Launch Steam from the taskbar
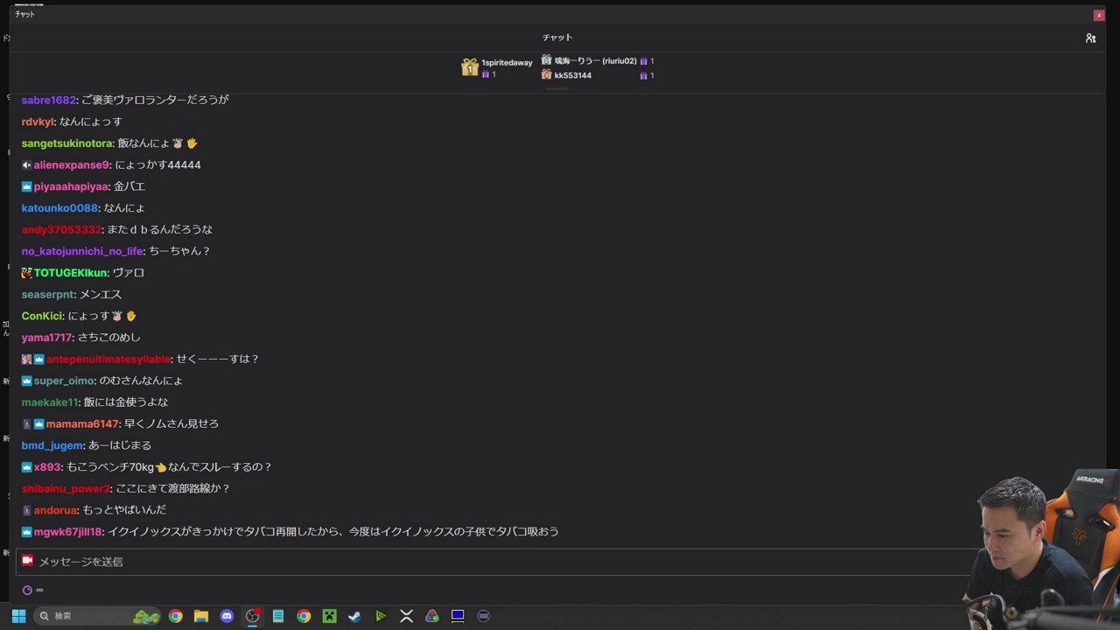Screen dimensions: 1120x630 tap(353, 616)
